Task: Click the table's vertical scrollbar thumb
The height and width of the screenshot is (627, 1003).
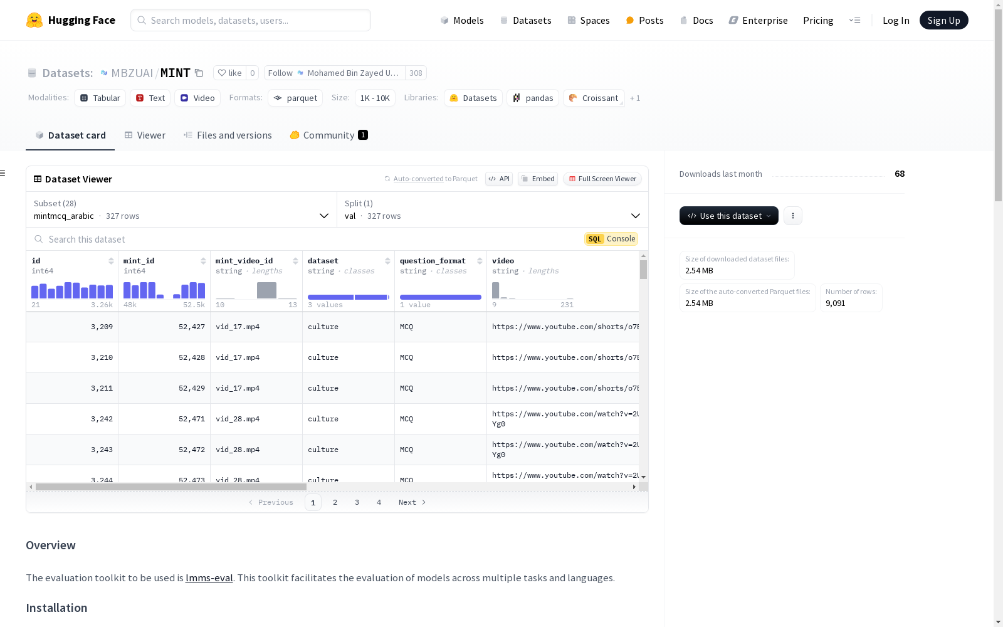Action: (643, 270)
